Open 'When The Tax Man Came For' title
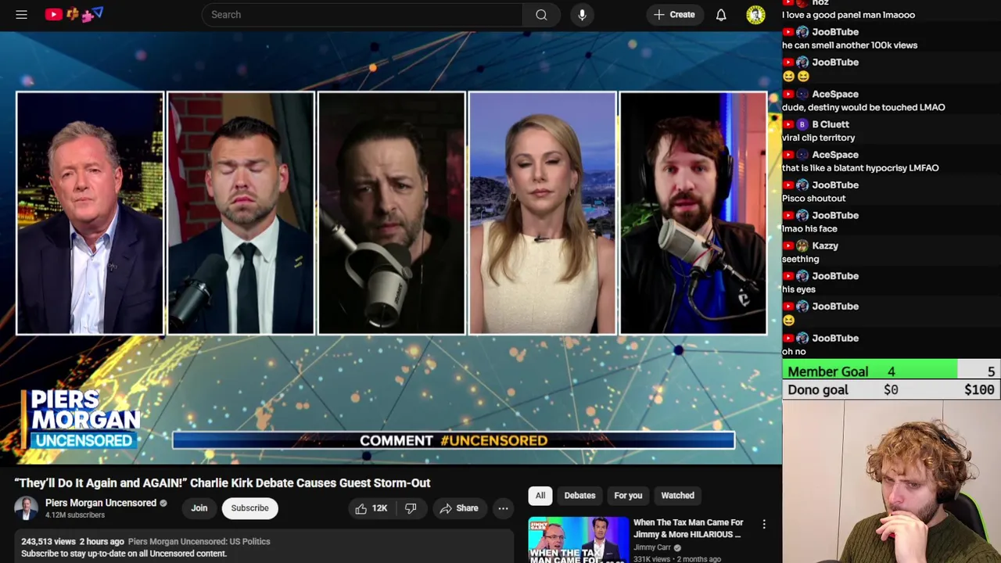The image size is (1001, 563). (x=688, y=528)
